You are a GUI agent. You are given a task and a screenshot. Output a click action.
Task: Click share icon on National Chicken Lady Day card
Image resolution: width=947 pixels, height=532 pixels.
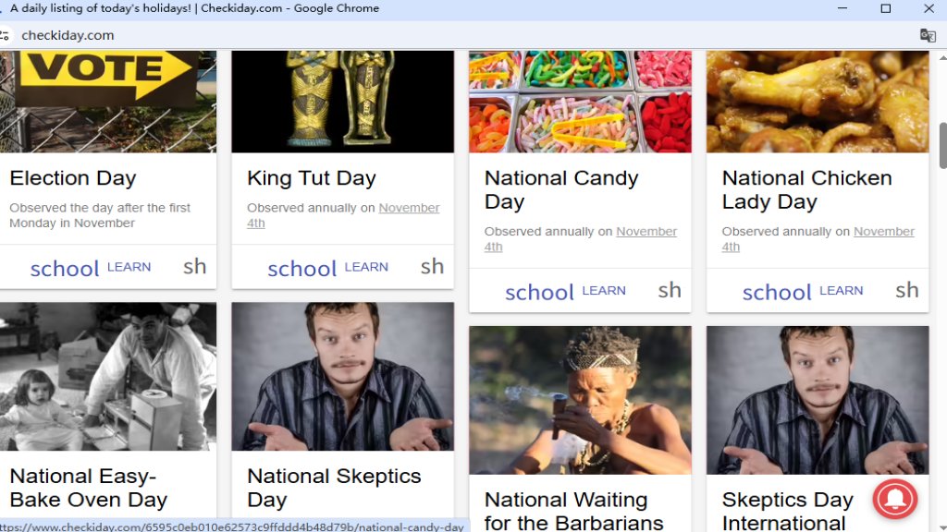(907, 290)
